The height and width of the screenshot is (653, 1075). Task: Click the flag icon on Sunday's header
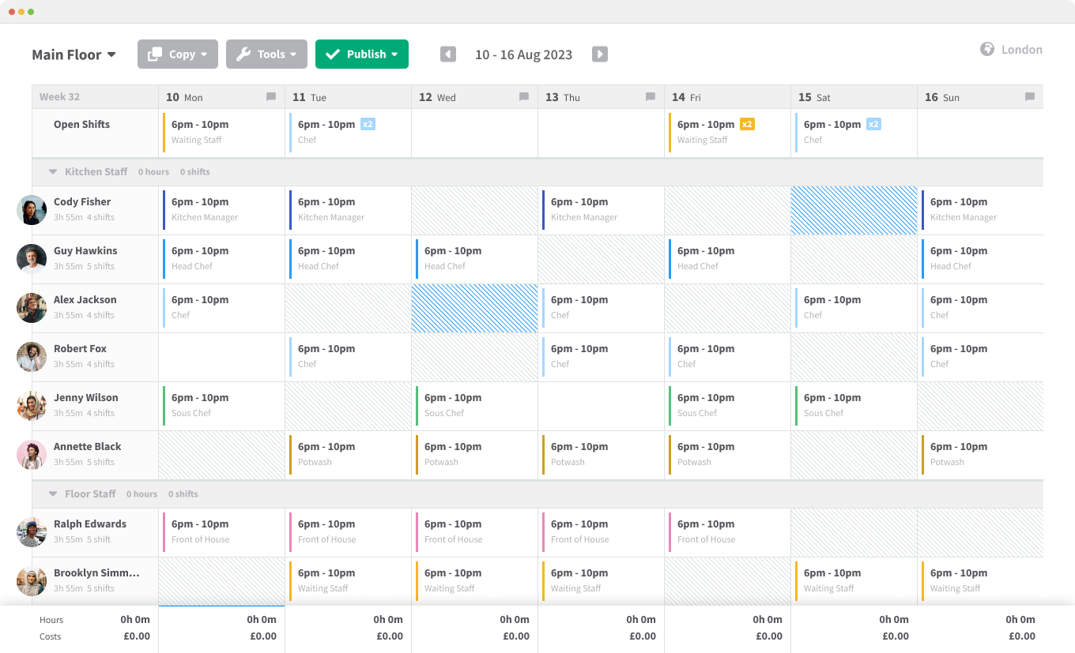tap(1030, 96)
